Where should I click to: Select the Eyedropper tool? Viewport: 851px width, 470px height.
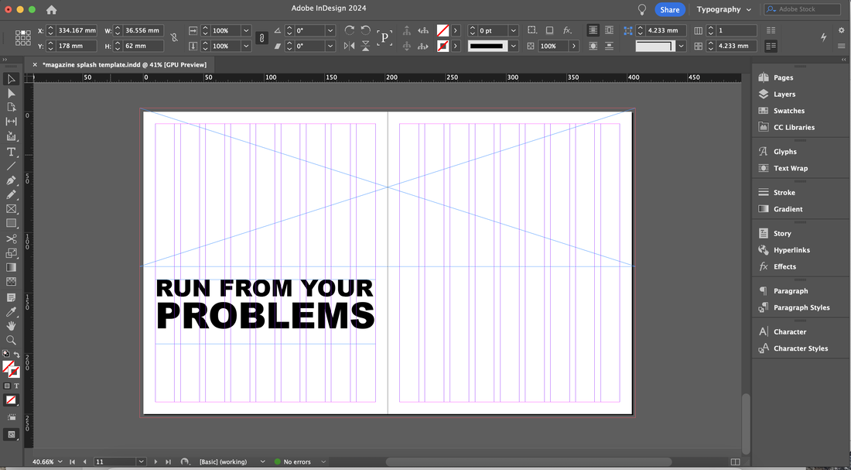click(11, 312)
